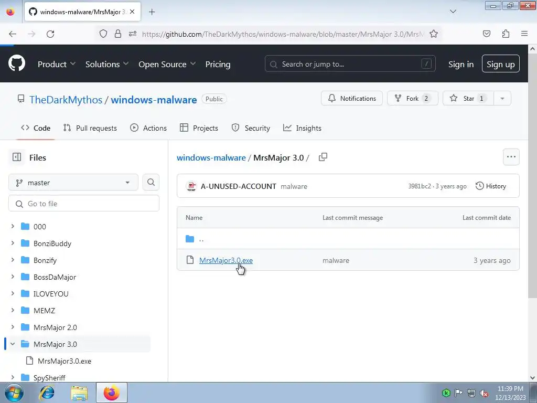Click the Sign up button

pyautogui.click(x=501, y=63)
